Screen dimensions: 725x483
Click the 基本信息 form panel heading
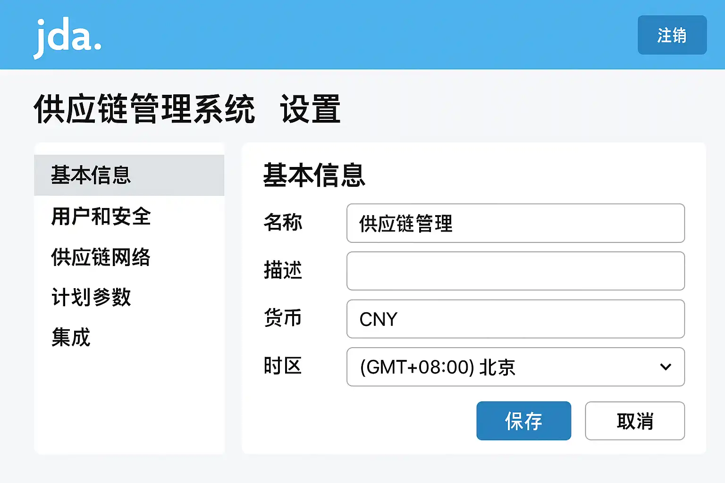click(x=314, y=175)
